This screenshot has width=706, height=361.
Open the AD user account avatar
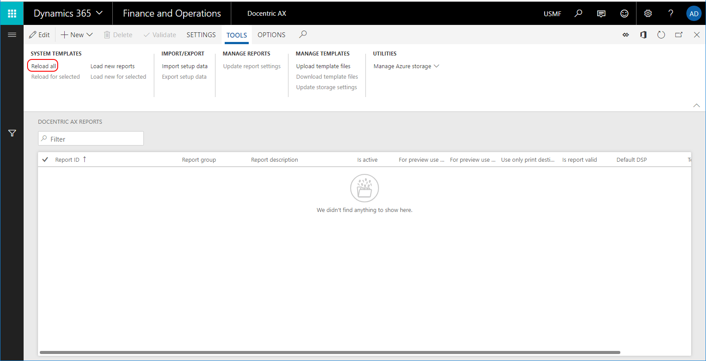[x=694, y=14]
